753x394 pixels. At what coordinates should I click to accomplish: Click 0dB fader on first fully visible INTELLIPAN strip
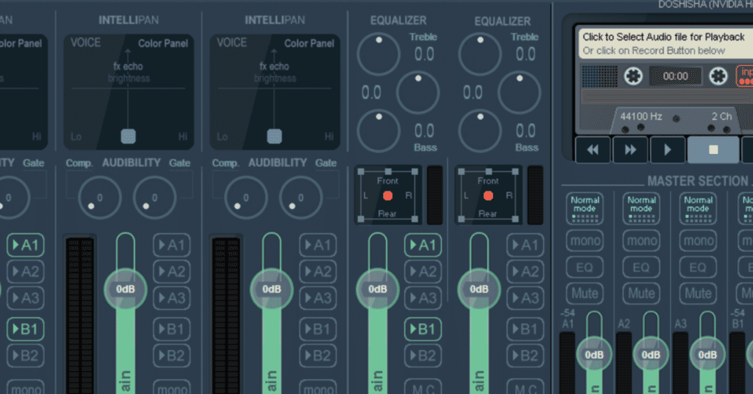click(x=126, y=289)
